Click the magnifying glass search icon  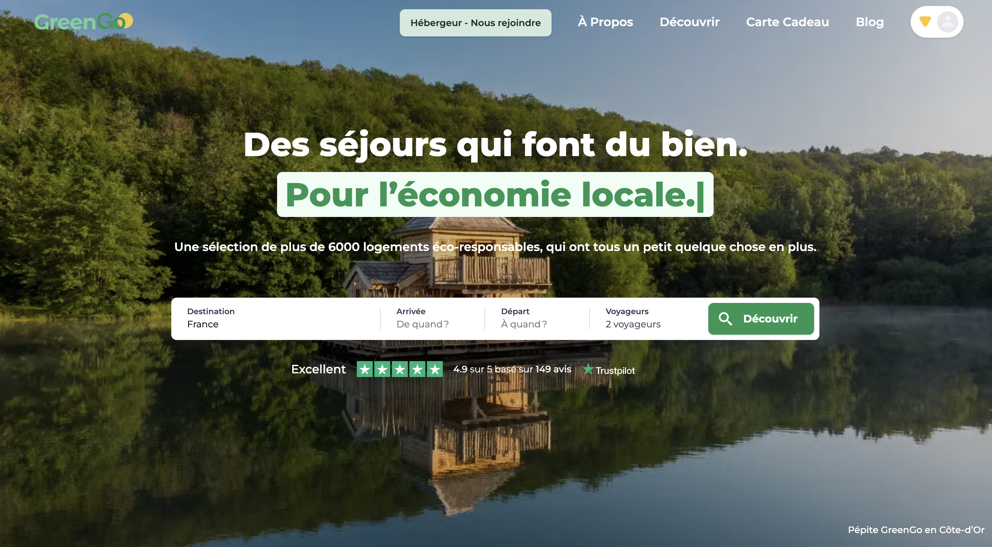tap(725, 318)
